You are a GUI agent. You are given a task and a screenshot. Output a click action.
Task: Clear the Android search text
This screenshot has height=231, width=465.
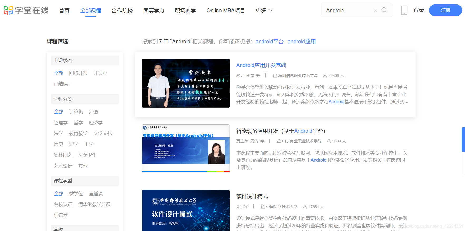(x=375, y=10)
